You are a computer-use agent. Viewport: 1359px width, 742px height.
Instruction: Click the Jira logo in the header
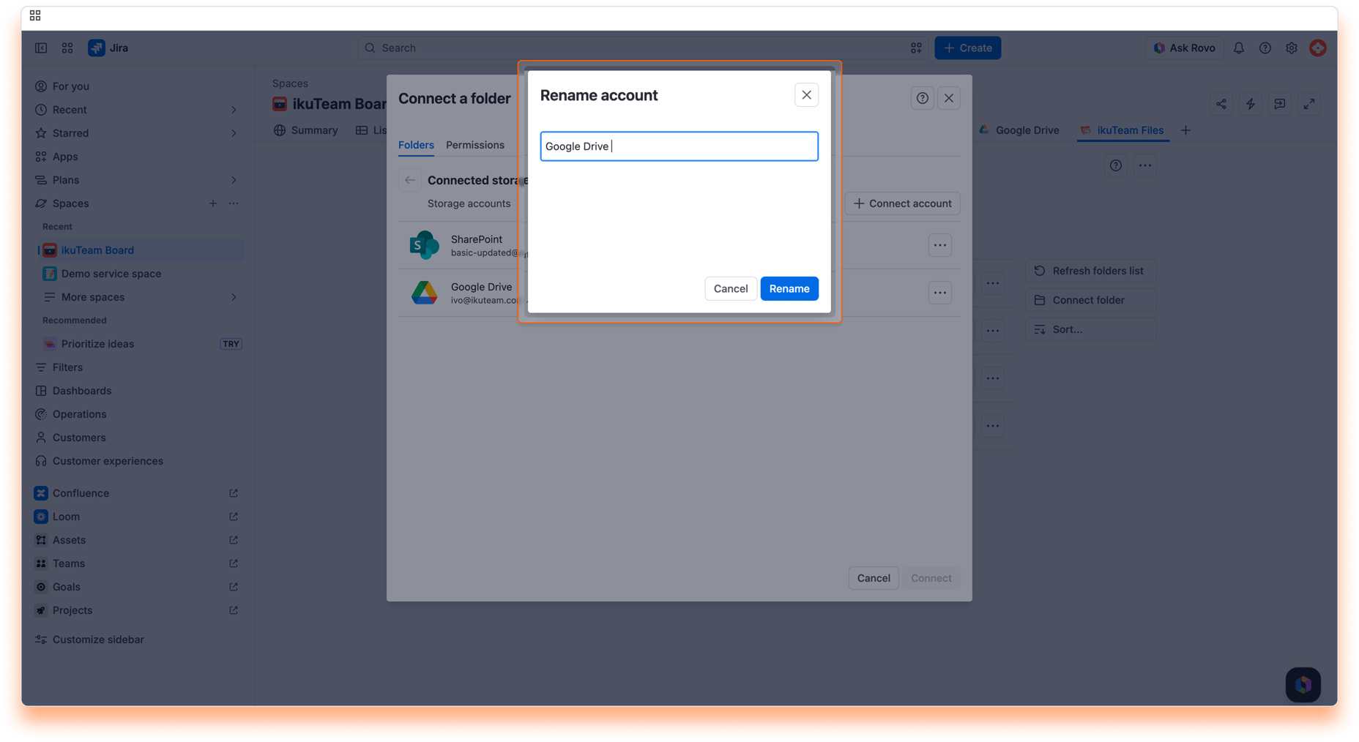[108, 48]
